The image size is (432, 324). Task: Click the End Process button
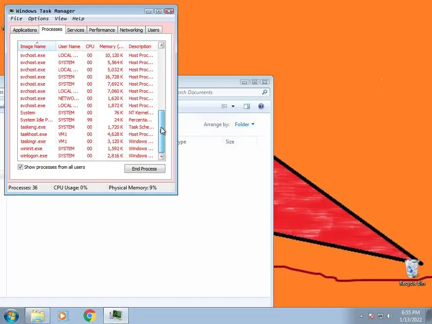pos(145,169)
